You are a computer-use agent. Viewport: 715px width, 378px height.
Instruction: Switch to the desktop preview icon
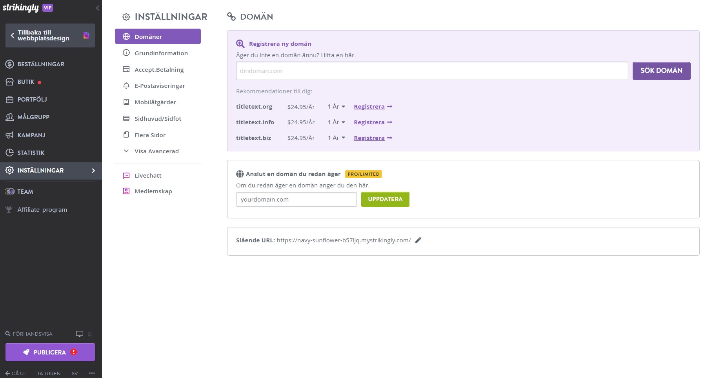point(80,334)
